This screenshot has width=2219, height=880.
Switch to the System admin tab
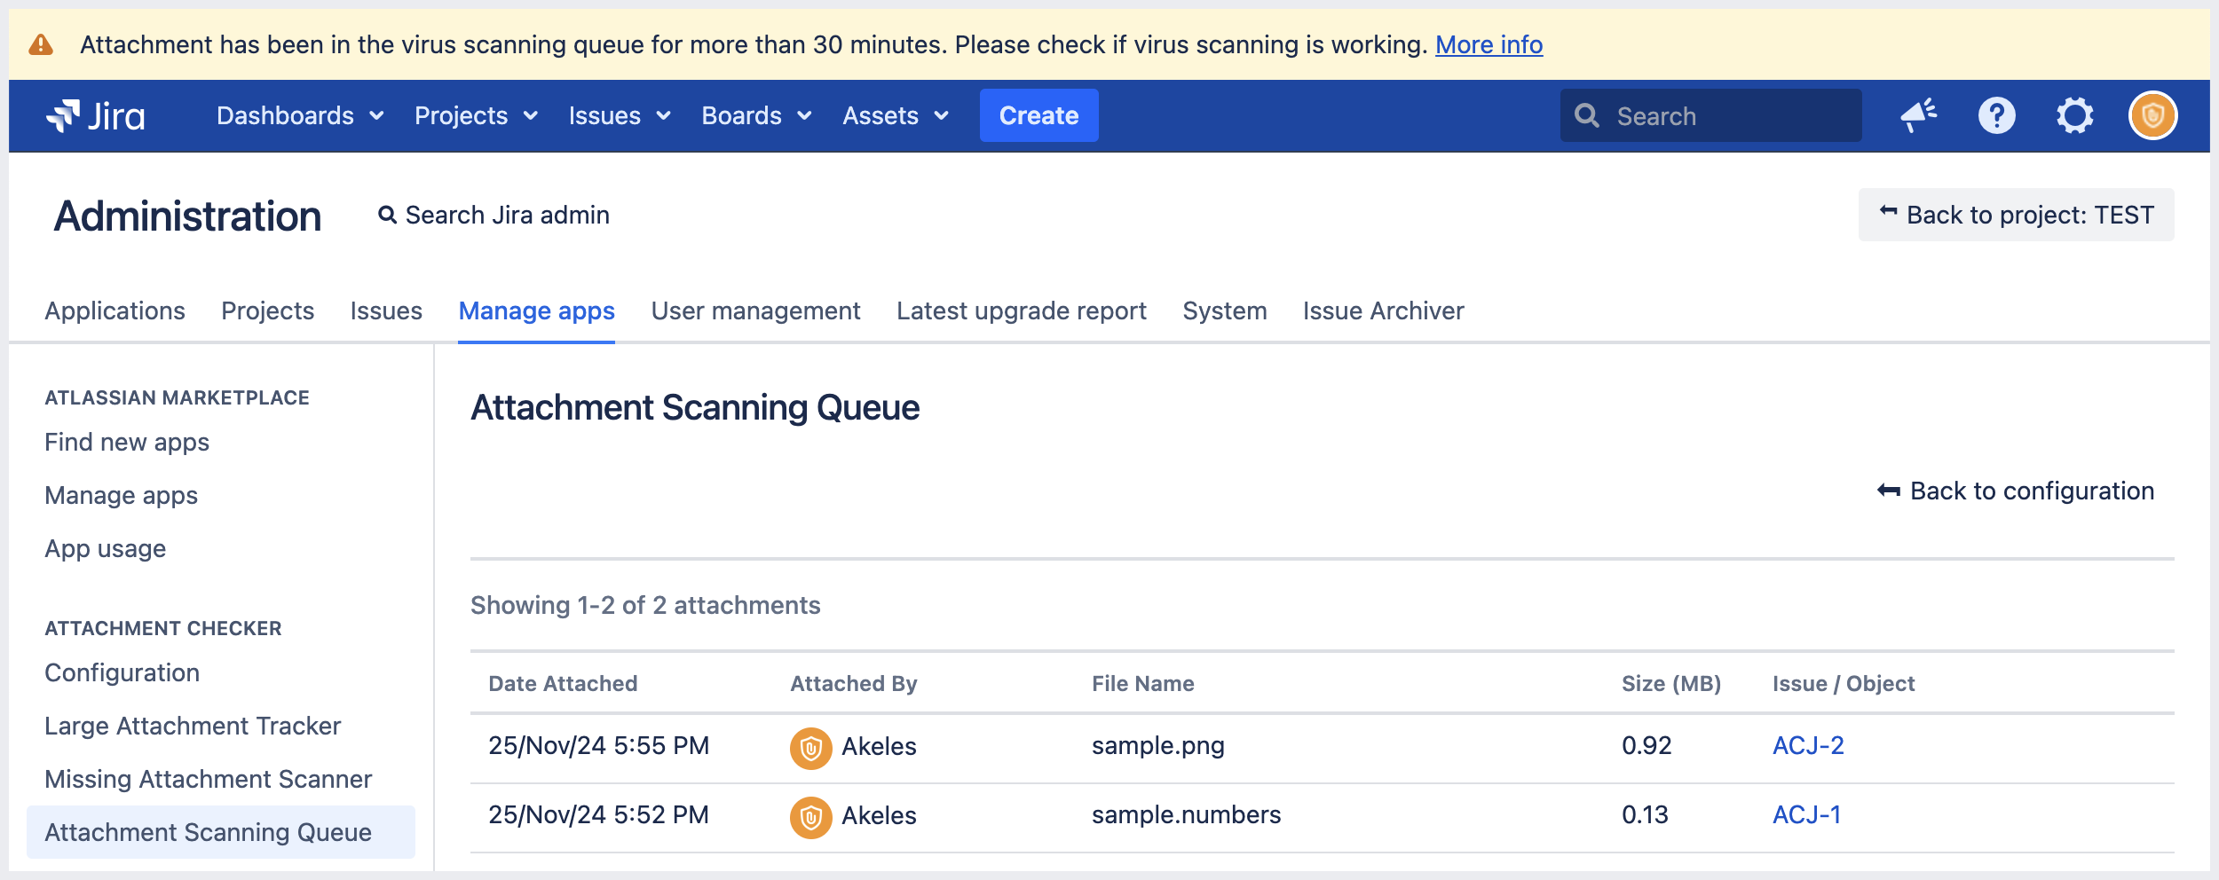(x=1224, y=310)
